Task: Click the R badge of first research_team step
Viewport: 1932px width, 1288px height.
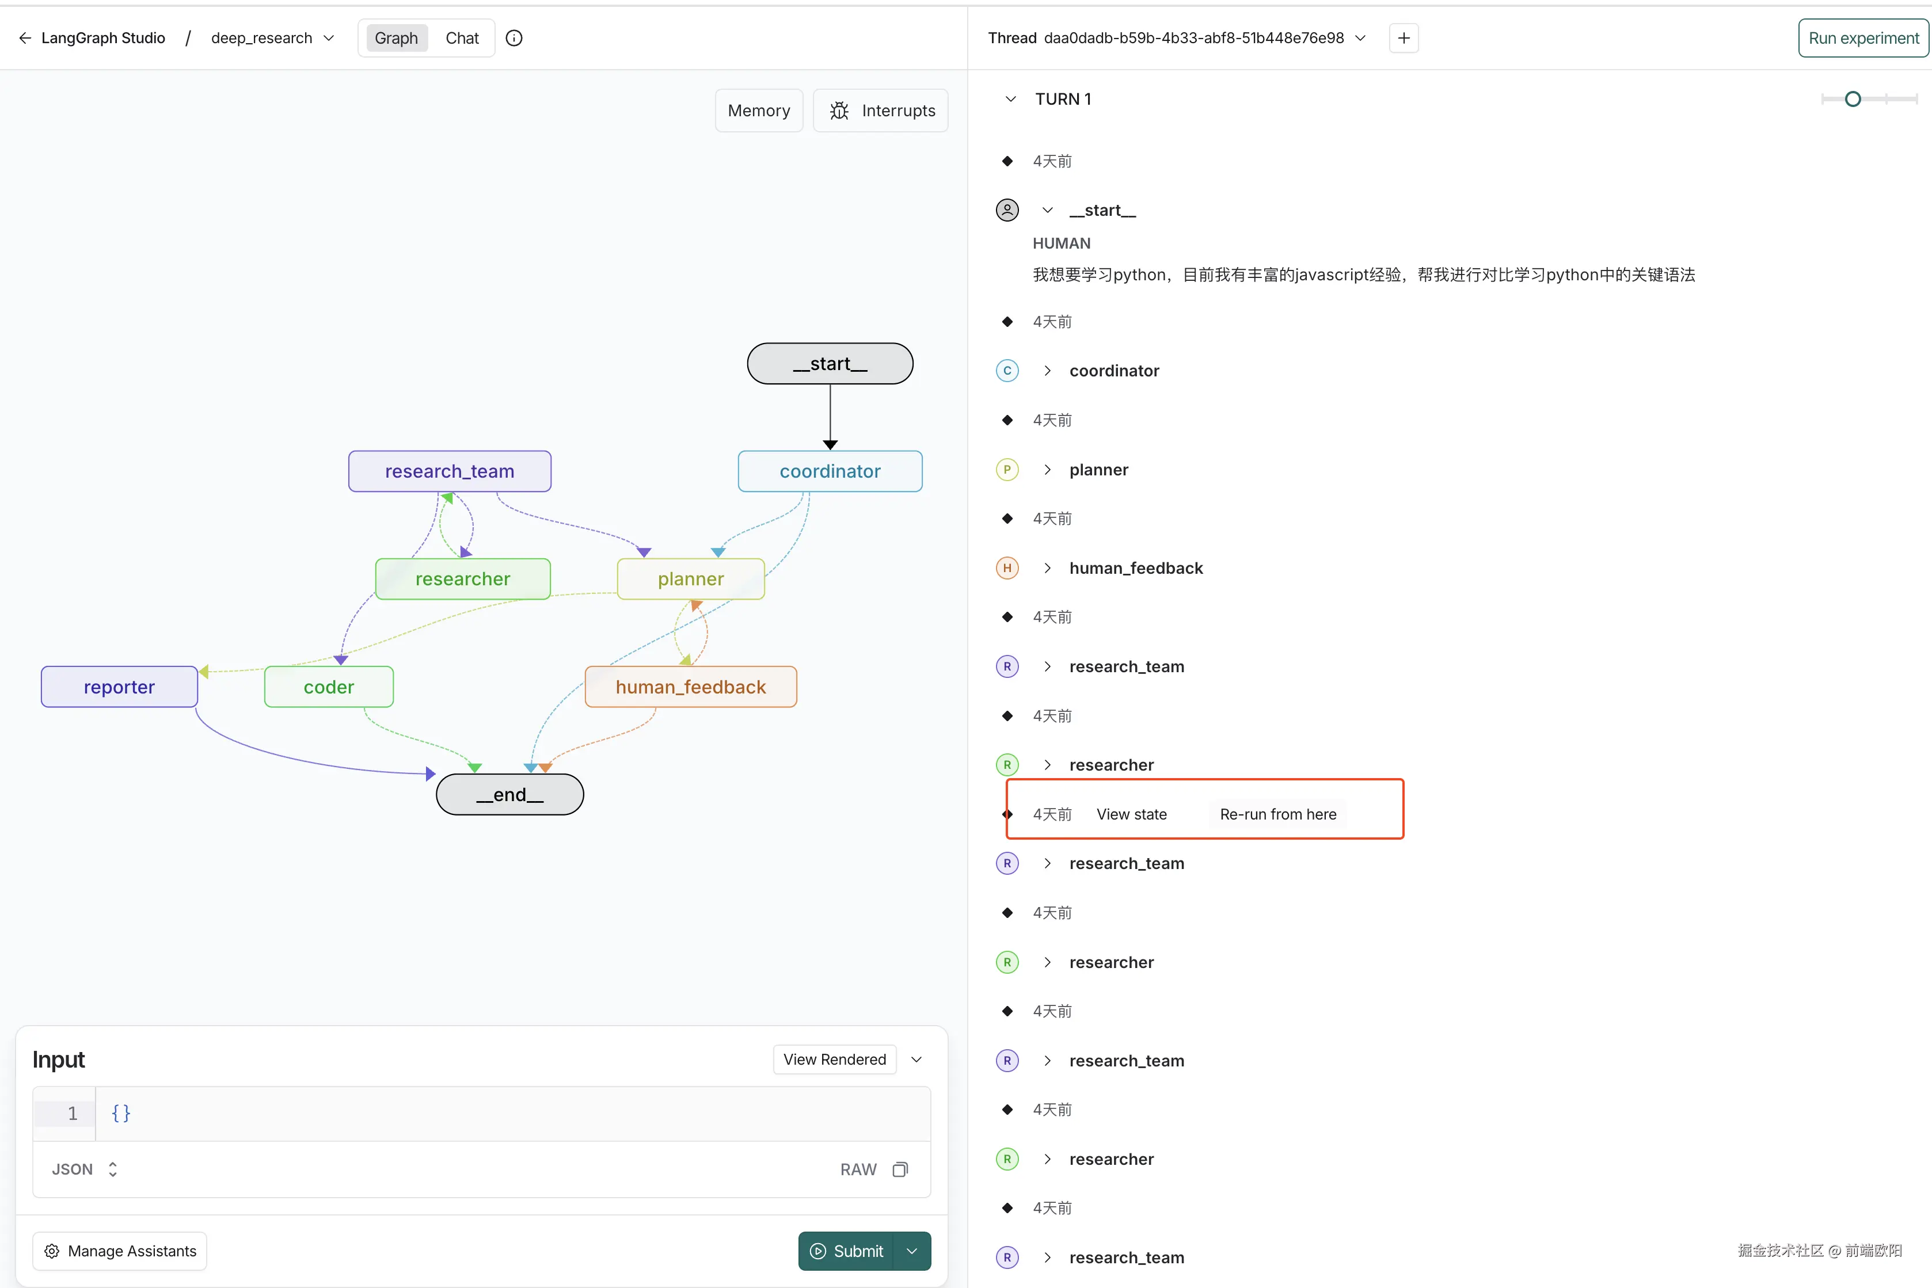Action: point(1007,666)
